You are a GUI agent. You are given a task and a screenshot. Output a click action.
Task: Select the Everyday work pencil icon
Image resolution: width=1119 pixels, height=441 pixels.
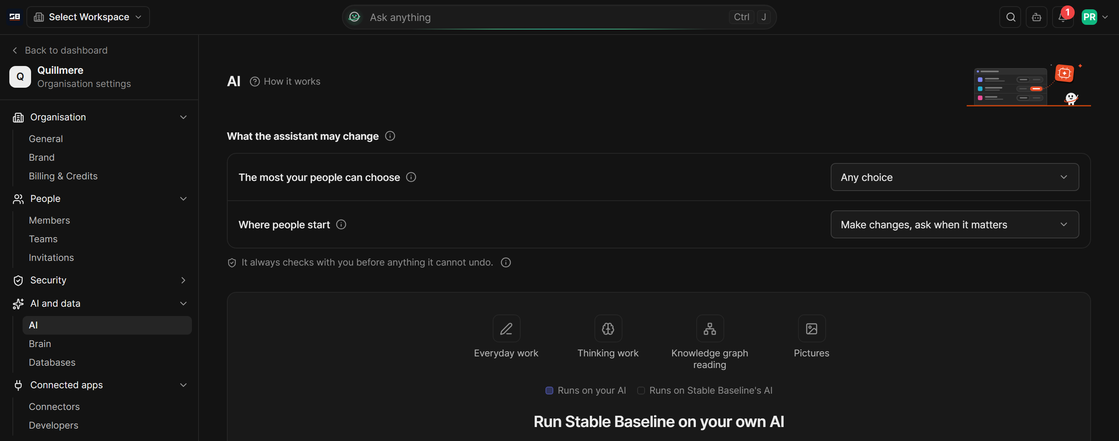tap(506, 328)
